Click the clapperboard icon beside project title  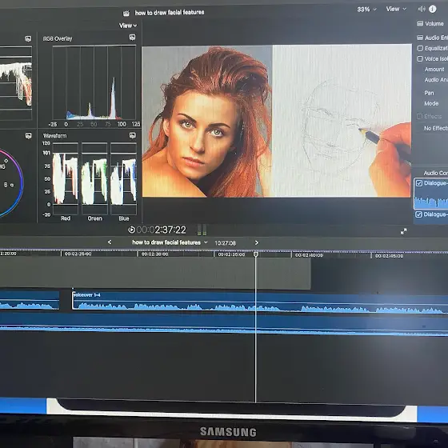pos(126,13)
